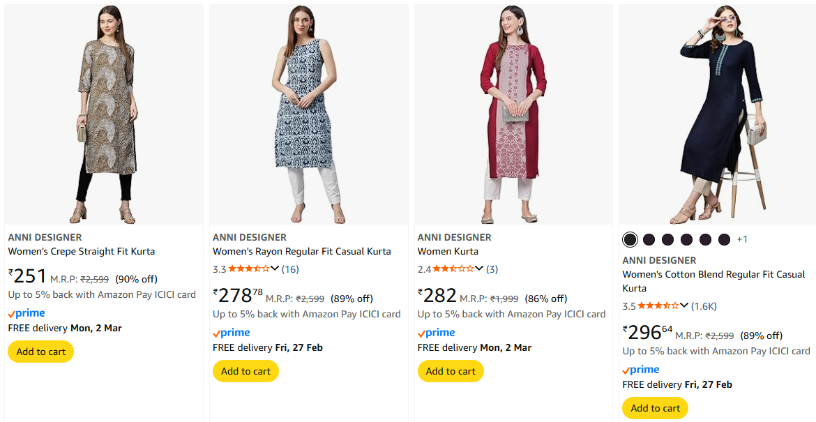View the 1.6K customer reviews
The height and width of the screenshot is (422, 816).
(x=704, y=306)
